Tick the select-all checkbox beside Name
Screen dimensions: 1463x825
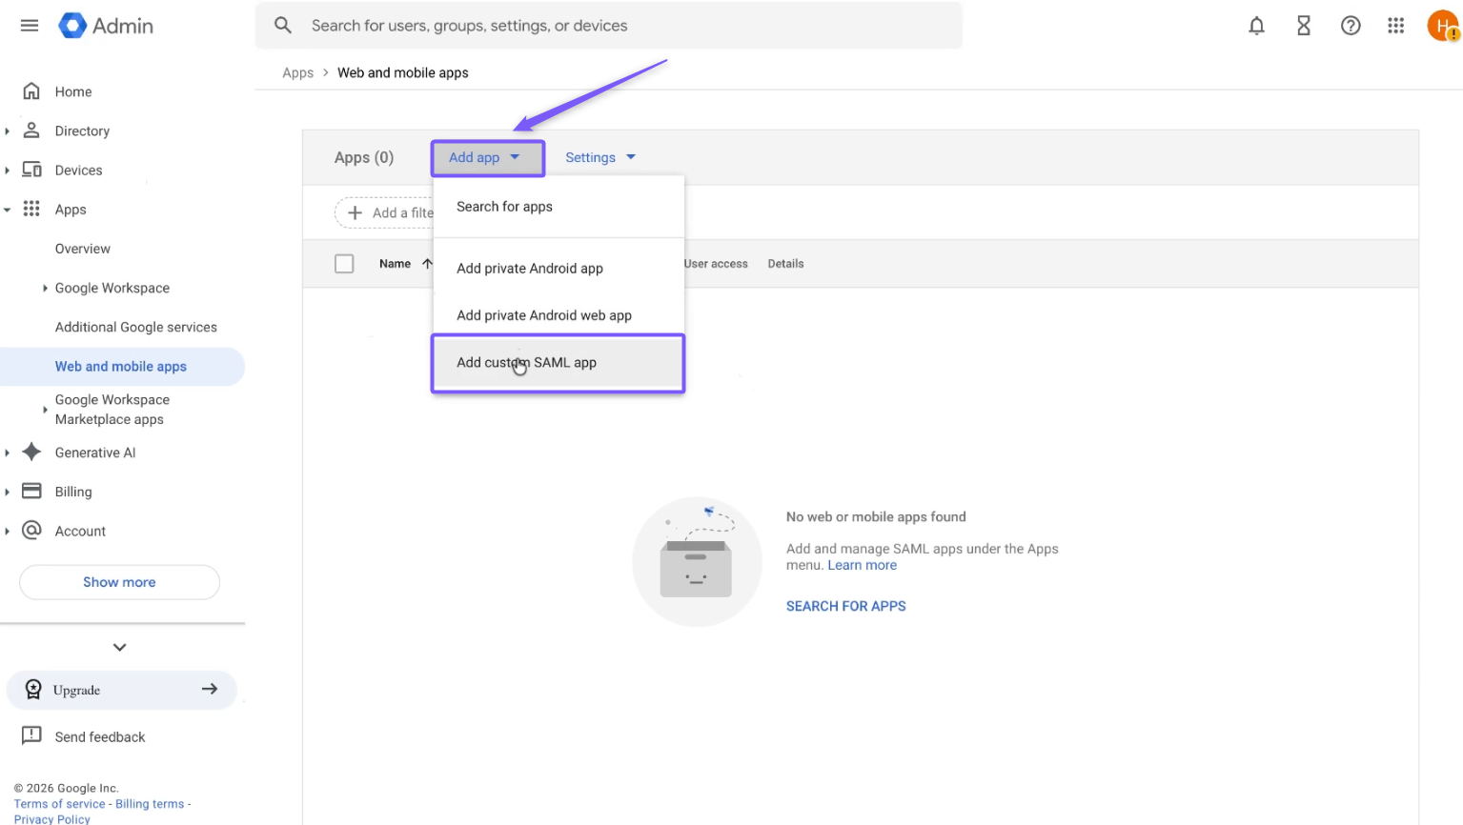click(344, 264)
